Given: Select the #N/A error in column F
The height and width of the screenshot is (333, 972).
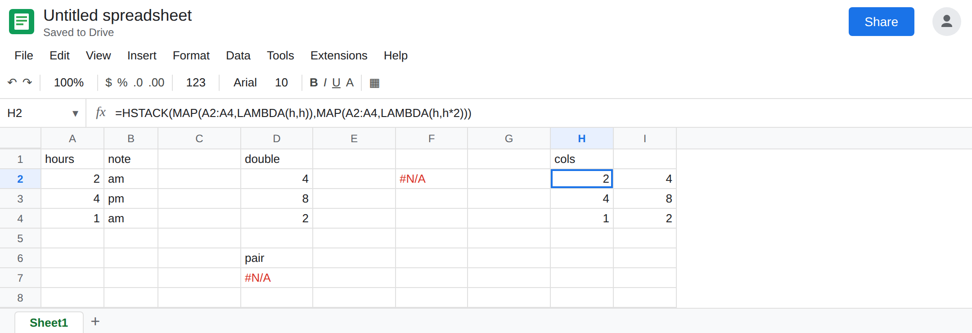Looking at the screenshot, I should tap(432, 179).
